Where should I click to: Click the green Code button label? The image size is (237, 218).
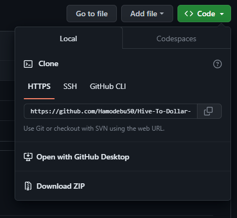click(206, 14)
